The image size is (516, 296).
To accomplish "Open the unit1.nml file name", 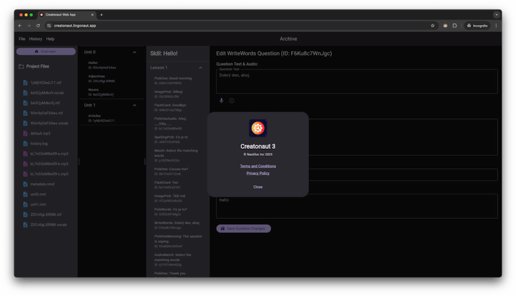I will click(x=38, y=204).
